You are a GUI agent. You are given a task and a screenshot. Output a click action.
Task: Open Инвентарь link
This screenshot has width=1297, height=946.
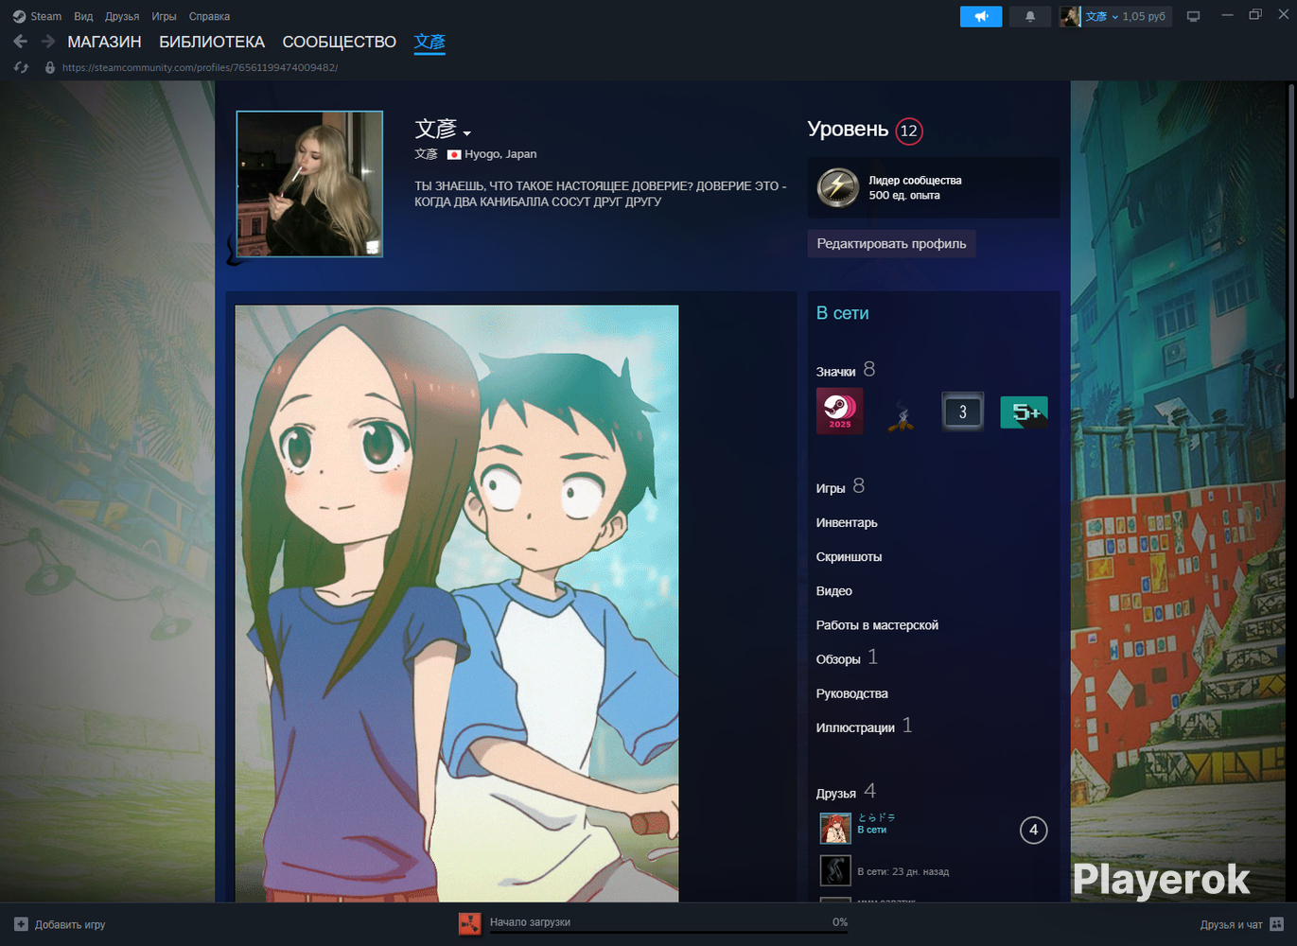[847, 522]
